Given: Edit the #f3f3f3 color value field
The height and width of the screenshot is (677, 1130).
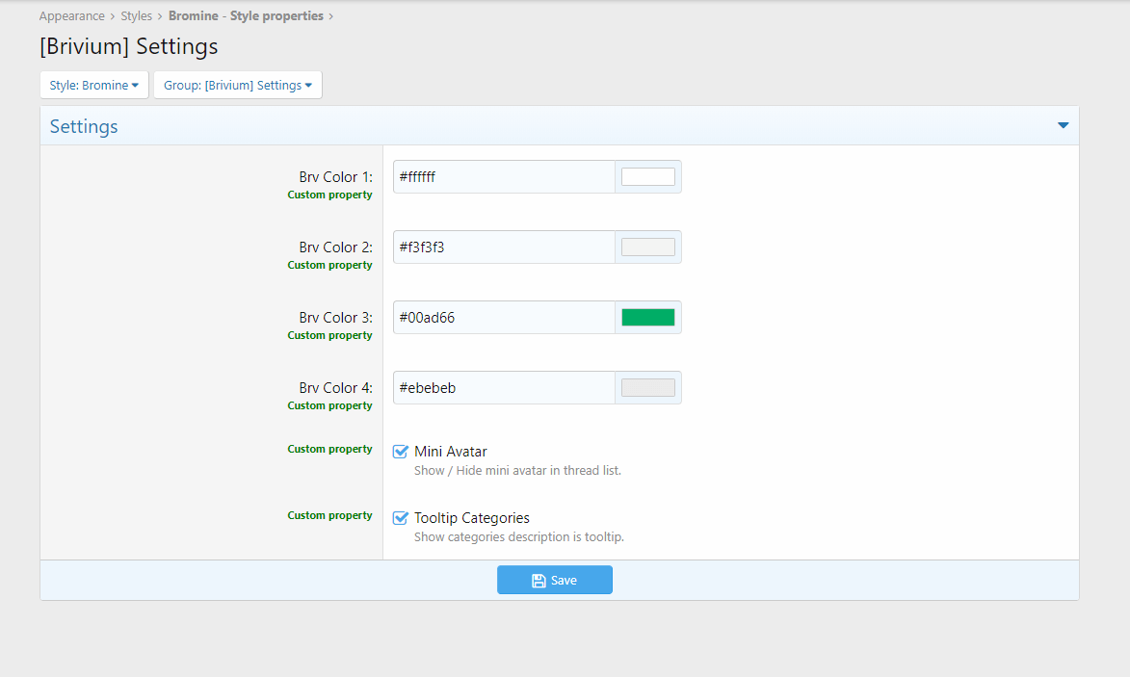Looking at the screenshot, I should (x=503, y=247).
